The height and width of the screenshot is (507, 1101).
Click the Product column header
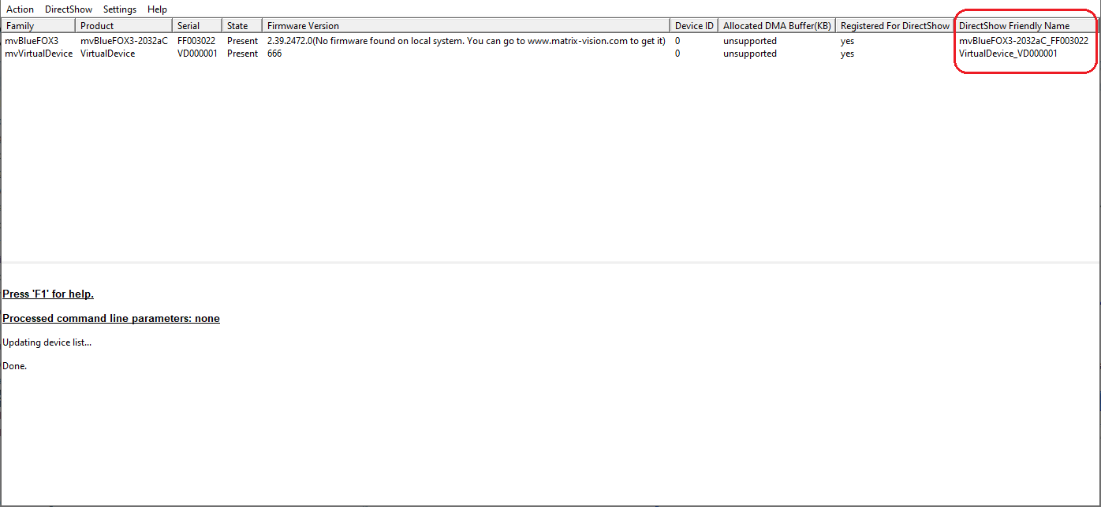(123, 26)
